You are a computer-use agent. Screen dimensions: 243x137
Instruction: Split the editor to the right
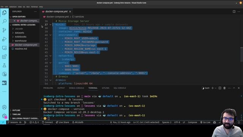click(x=234, y=11)
